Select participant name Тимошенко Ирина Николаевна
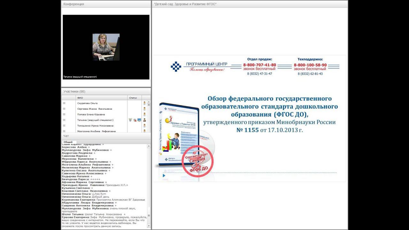This screenshot has height=230, width=409. coord(96,126)
